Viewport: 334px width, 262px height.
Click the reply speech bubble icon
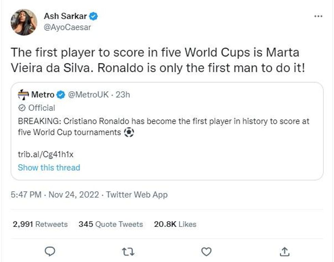tap(50, 251)
